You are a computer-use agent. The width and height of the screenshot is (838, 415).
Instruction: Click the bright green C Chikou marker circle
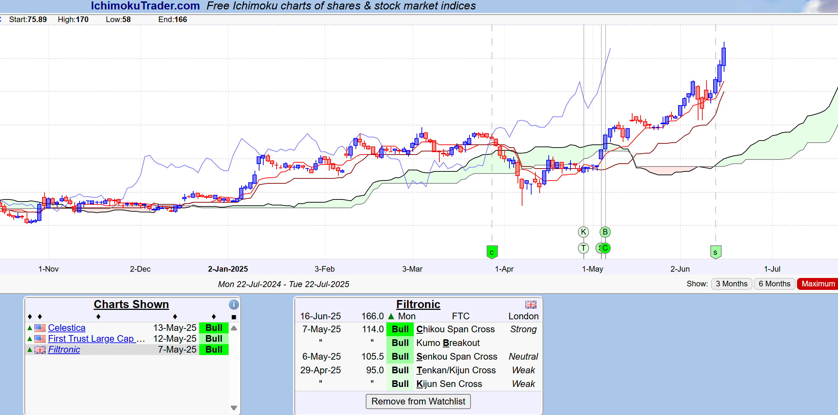pos(606,248)
